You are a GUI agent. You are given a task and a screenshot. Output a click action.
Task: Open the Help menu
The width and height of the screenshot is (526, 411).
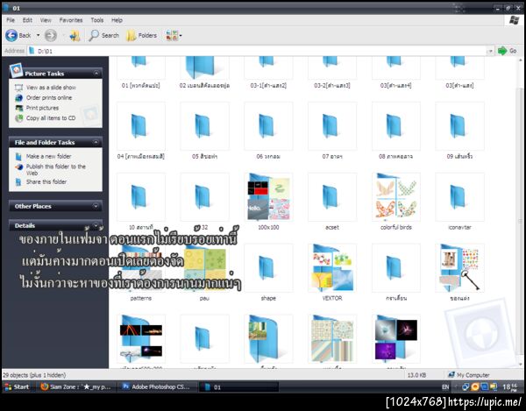[117, 20]
